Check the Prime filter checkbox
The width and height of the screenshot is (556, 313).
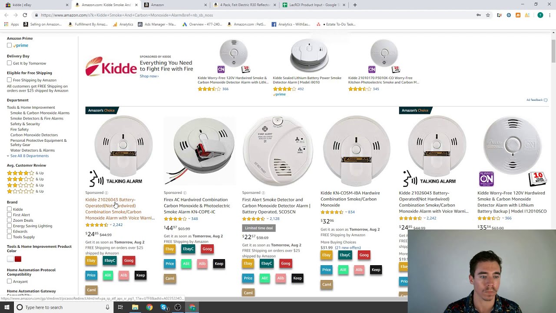coord(9,45)
